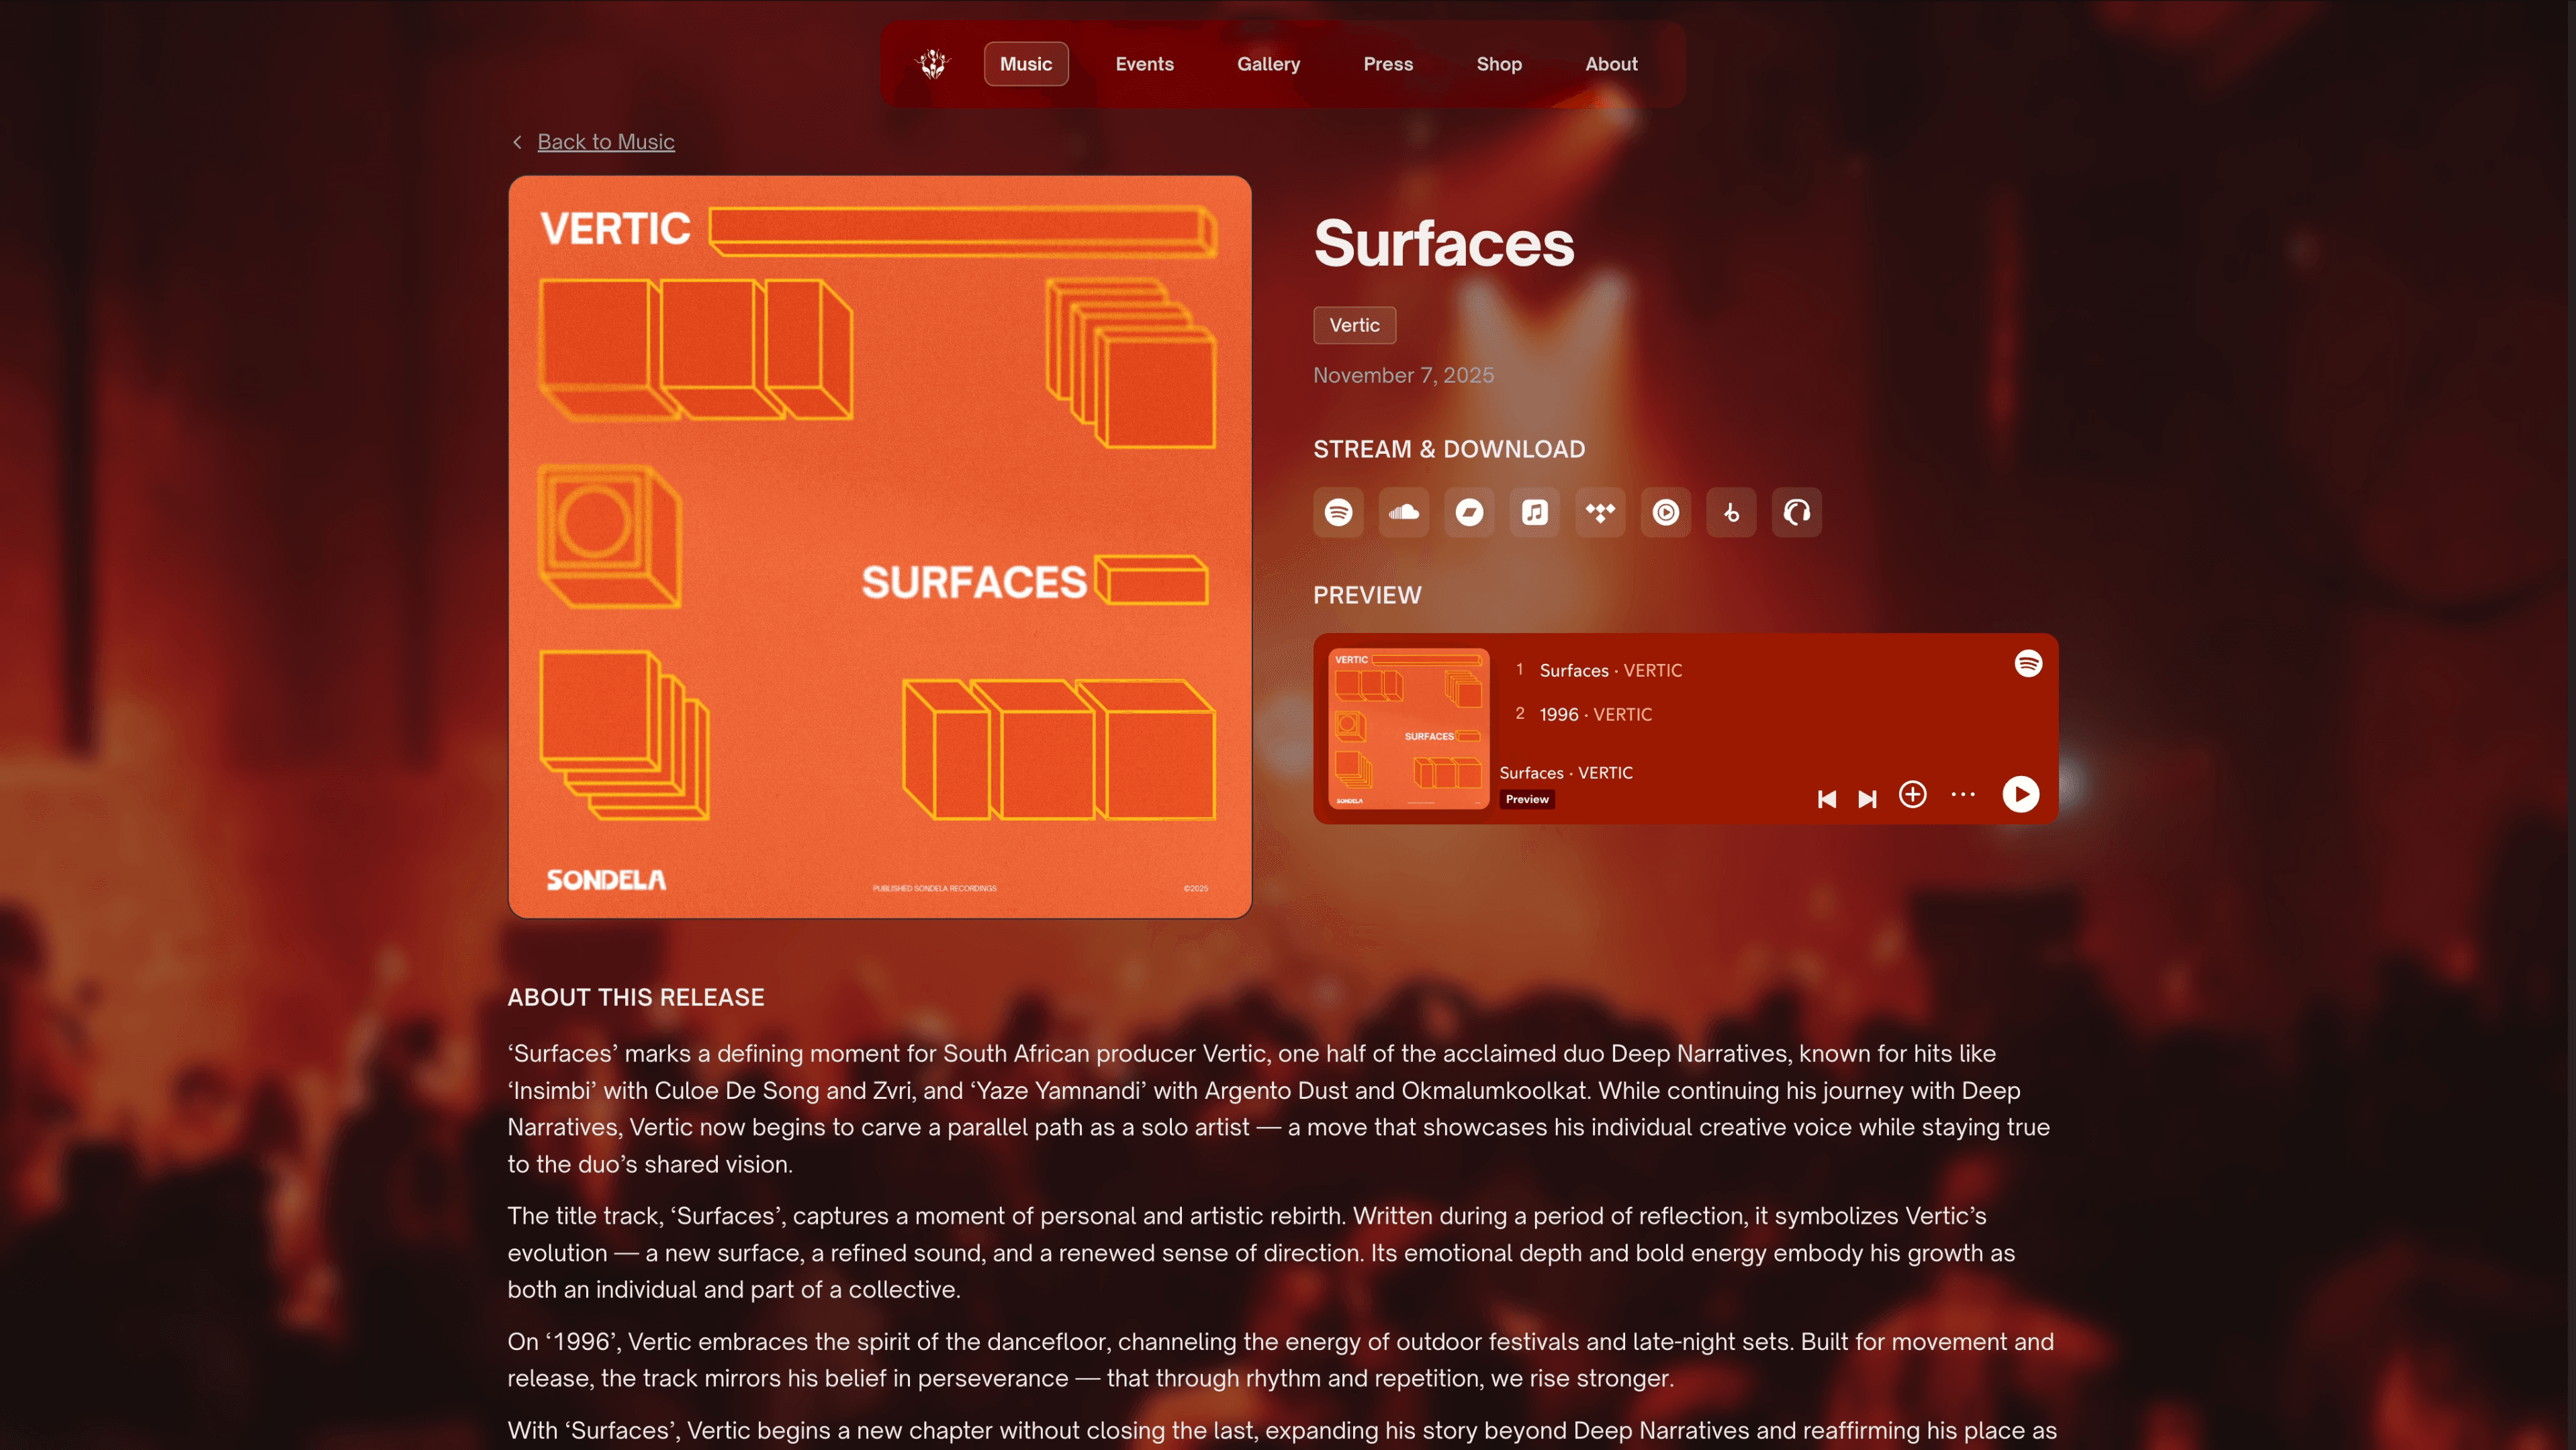Open the Shop nav tab
Screen dimensions: 2576x1450
point(1499,64)
